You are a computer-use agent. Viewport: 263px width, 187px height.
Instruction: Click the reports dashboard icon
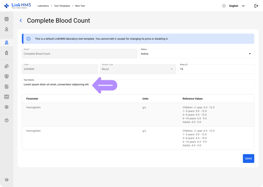click(x=6, y=97)
